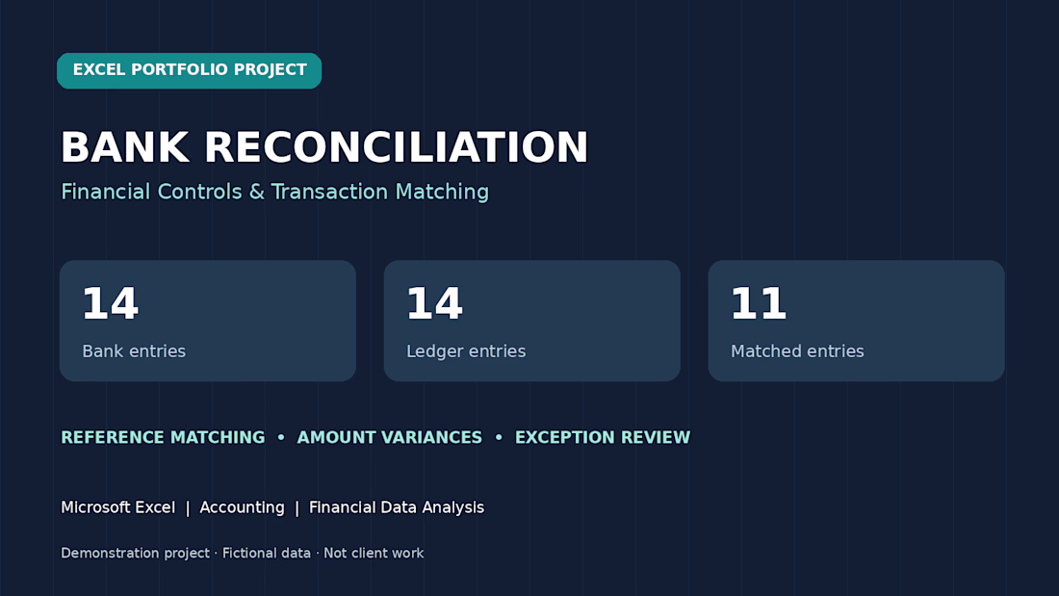Click the 14 above Ledger entries

coord(435,303)
